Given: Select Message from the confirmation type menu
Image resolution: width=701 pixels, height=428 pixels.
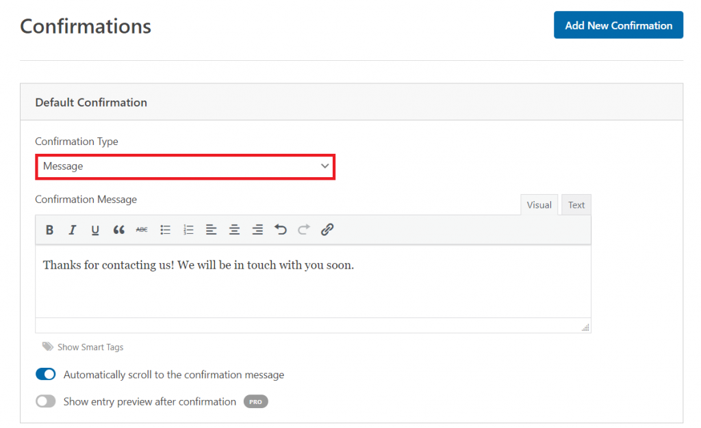Looking at the screenshot, I should [x=185, y=166].
